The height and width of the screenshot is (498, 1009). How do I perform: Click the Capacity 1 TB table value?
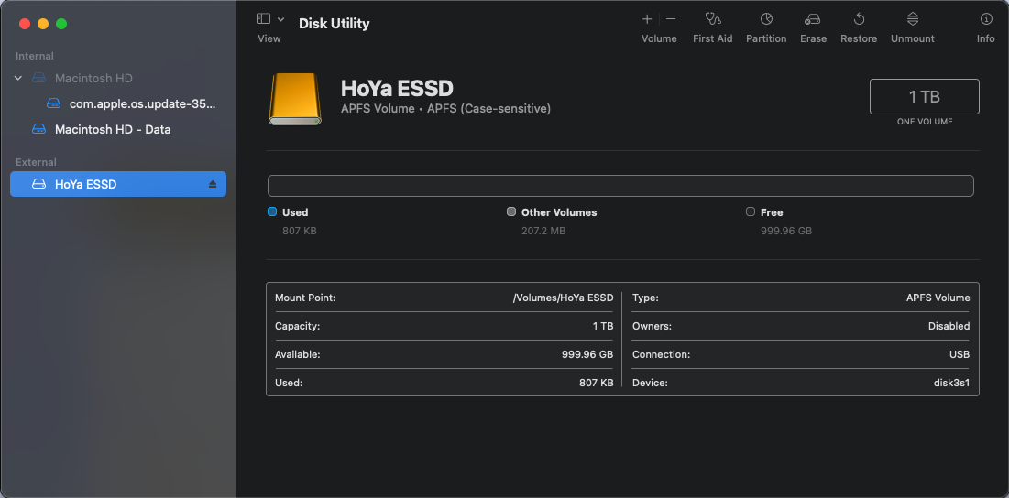[603, 326]
